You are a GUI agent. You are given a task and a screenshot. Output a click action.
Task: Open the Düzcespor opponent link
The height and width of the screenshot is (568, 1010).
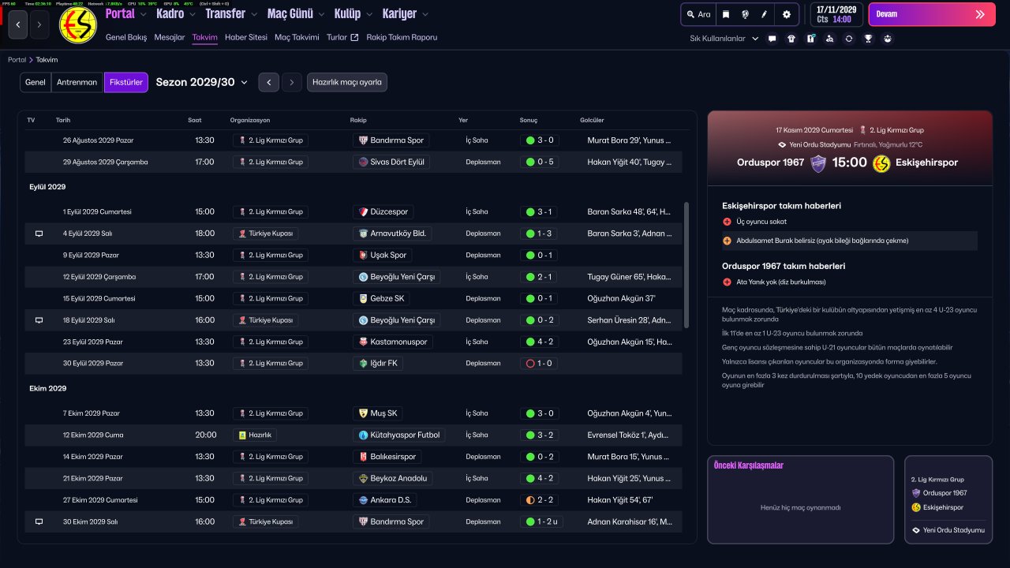click(x=383, y=211)
